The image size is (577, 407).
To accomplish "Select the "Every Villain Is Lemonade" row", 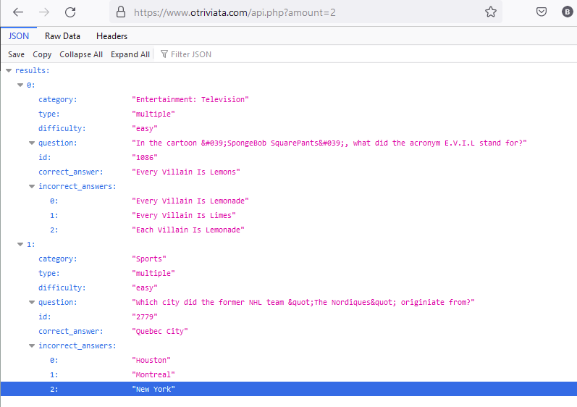I will pyautogui.click(x=288, y=201).
